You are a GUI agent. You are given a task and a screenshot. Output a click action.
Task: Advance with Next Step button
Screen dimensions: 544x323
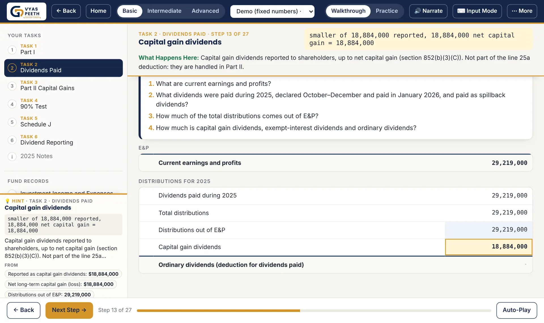[x=69, y=310]
